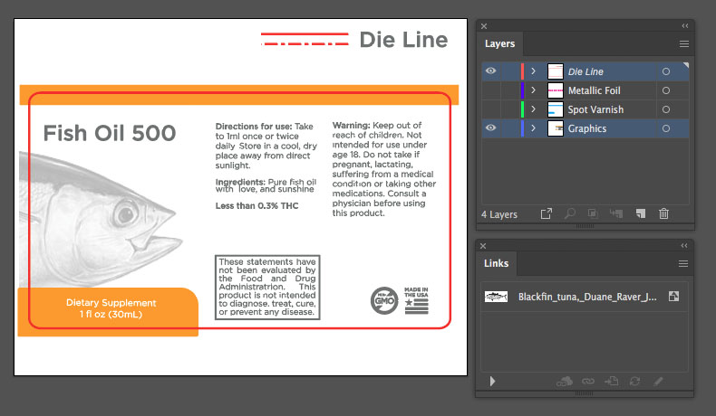Click the Spot Varnish green color bar
716x416 pixels.
pyautogui.click(x=522, y=109)
